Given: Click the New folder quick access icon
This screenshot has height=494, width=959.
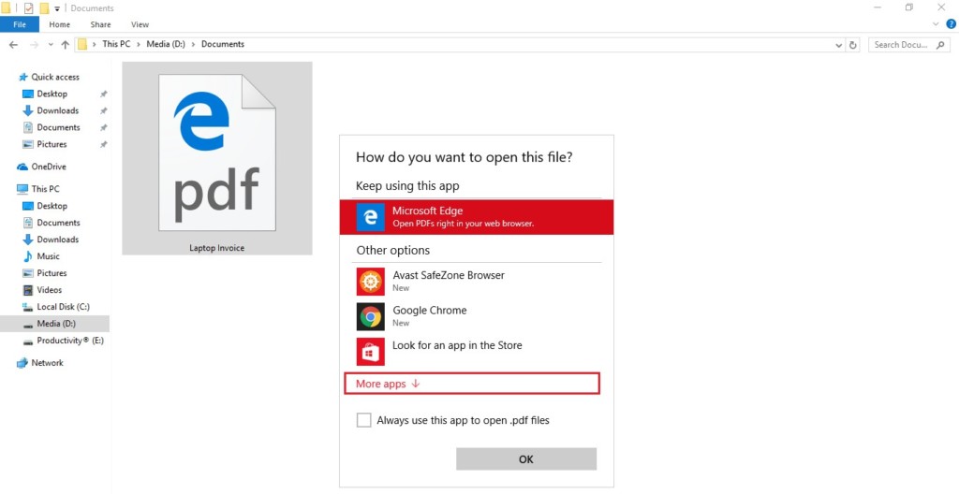Looking at the screenshot, I should tap(44, 7).
